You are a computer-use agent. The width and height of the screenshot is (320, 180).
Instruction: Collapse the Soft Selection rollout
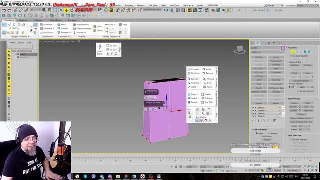pyautogui.click(x=287, y=135)
